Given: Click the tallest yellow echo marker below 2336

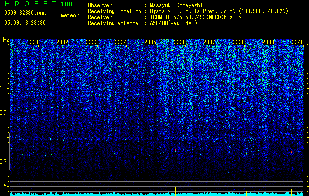Looking at the screenshot, I should [x=175, y=191].
